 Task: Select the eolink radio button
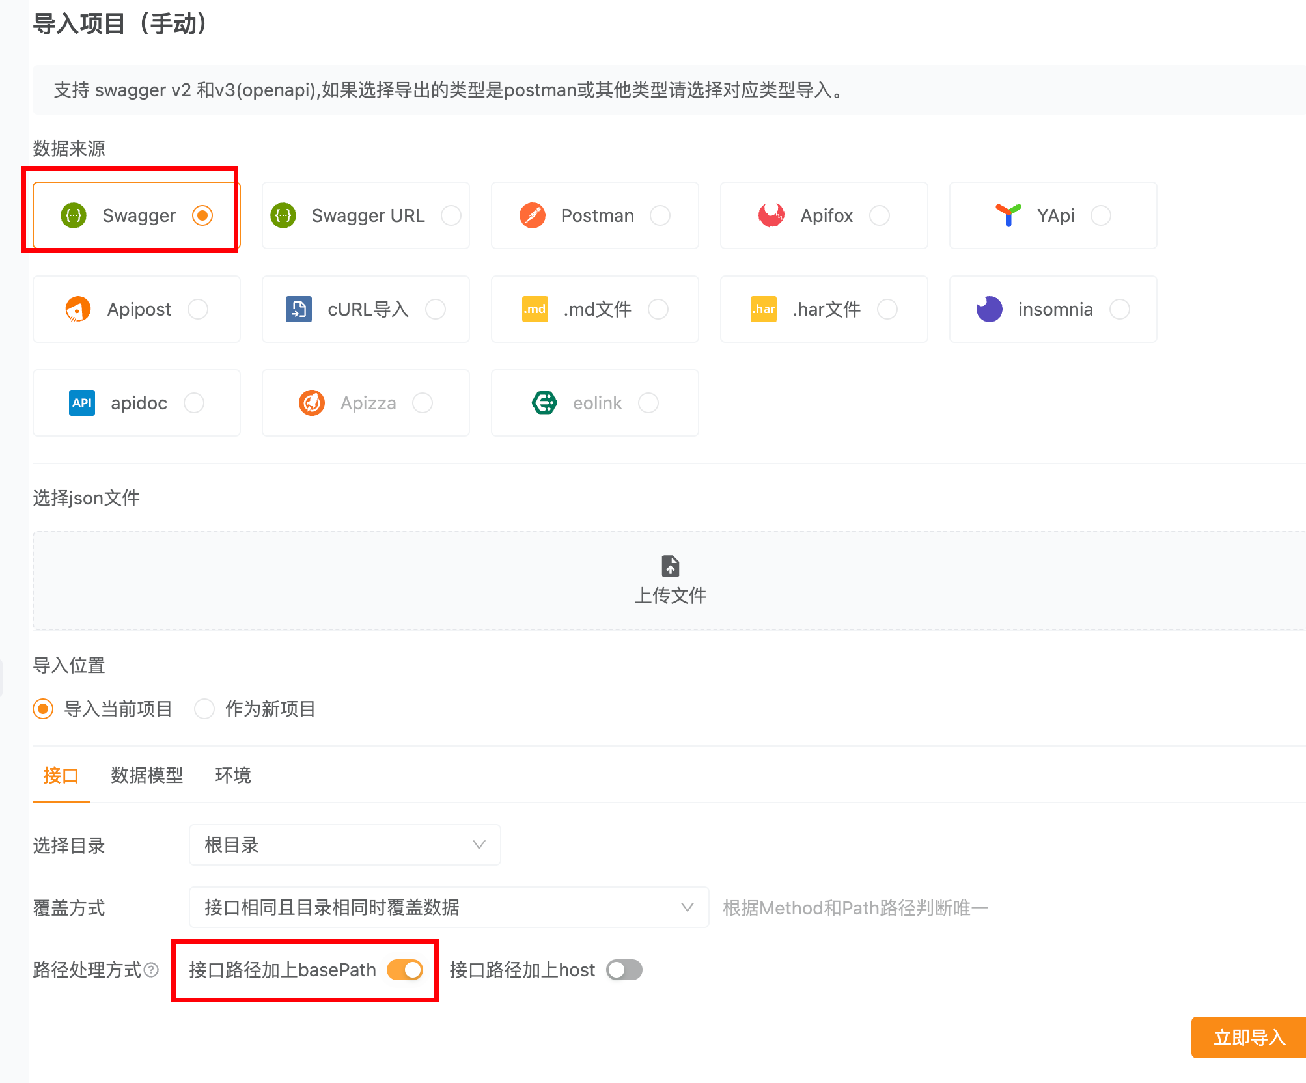point(648,403)
